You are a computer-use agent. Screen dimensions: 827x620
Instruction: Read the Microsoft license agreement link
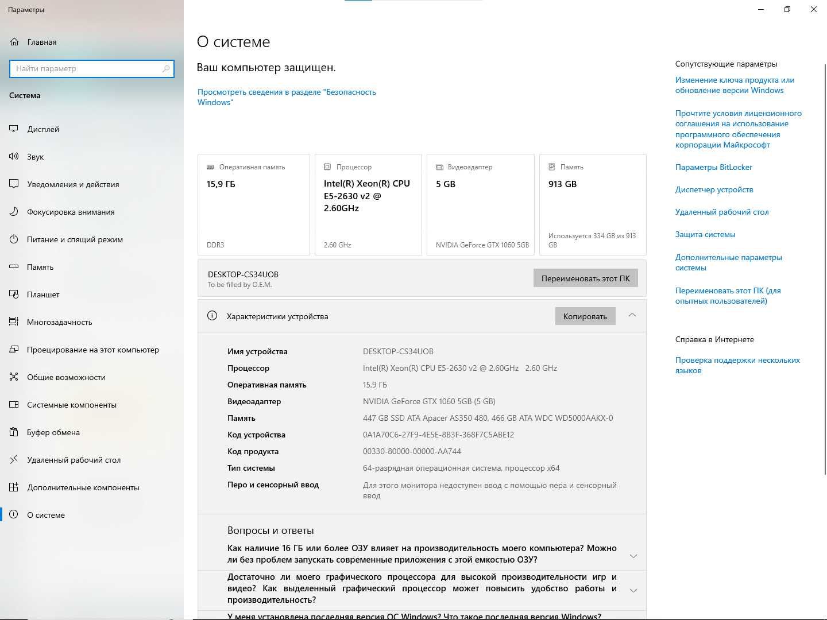[739, 129]
